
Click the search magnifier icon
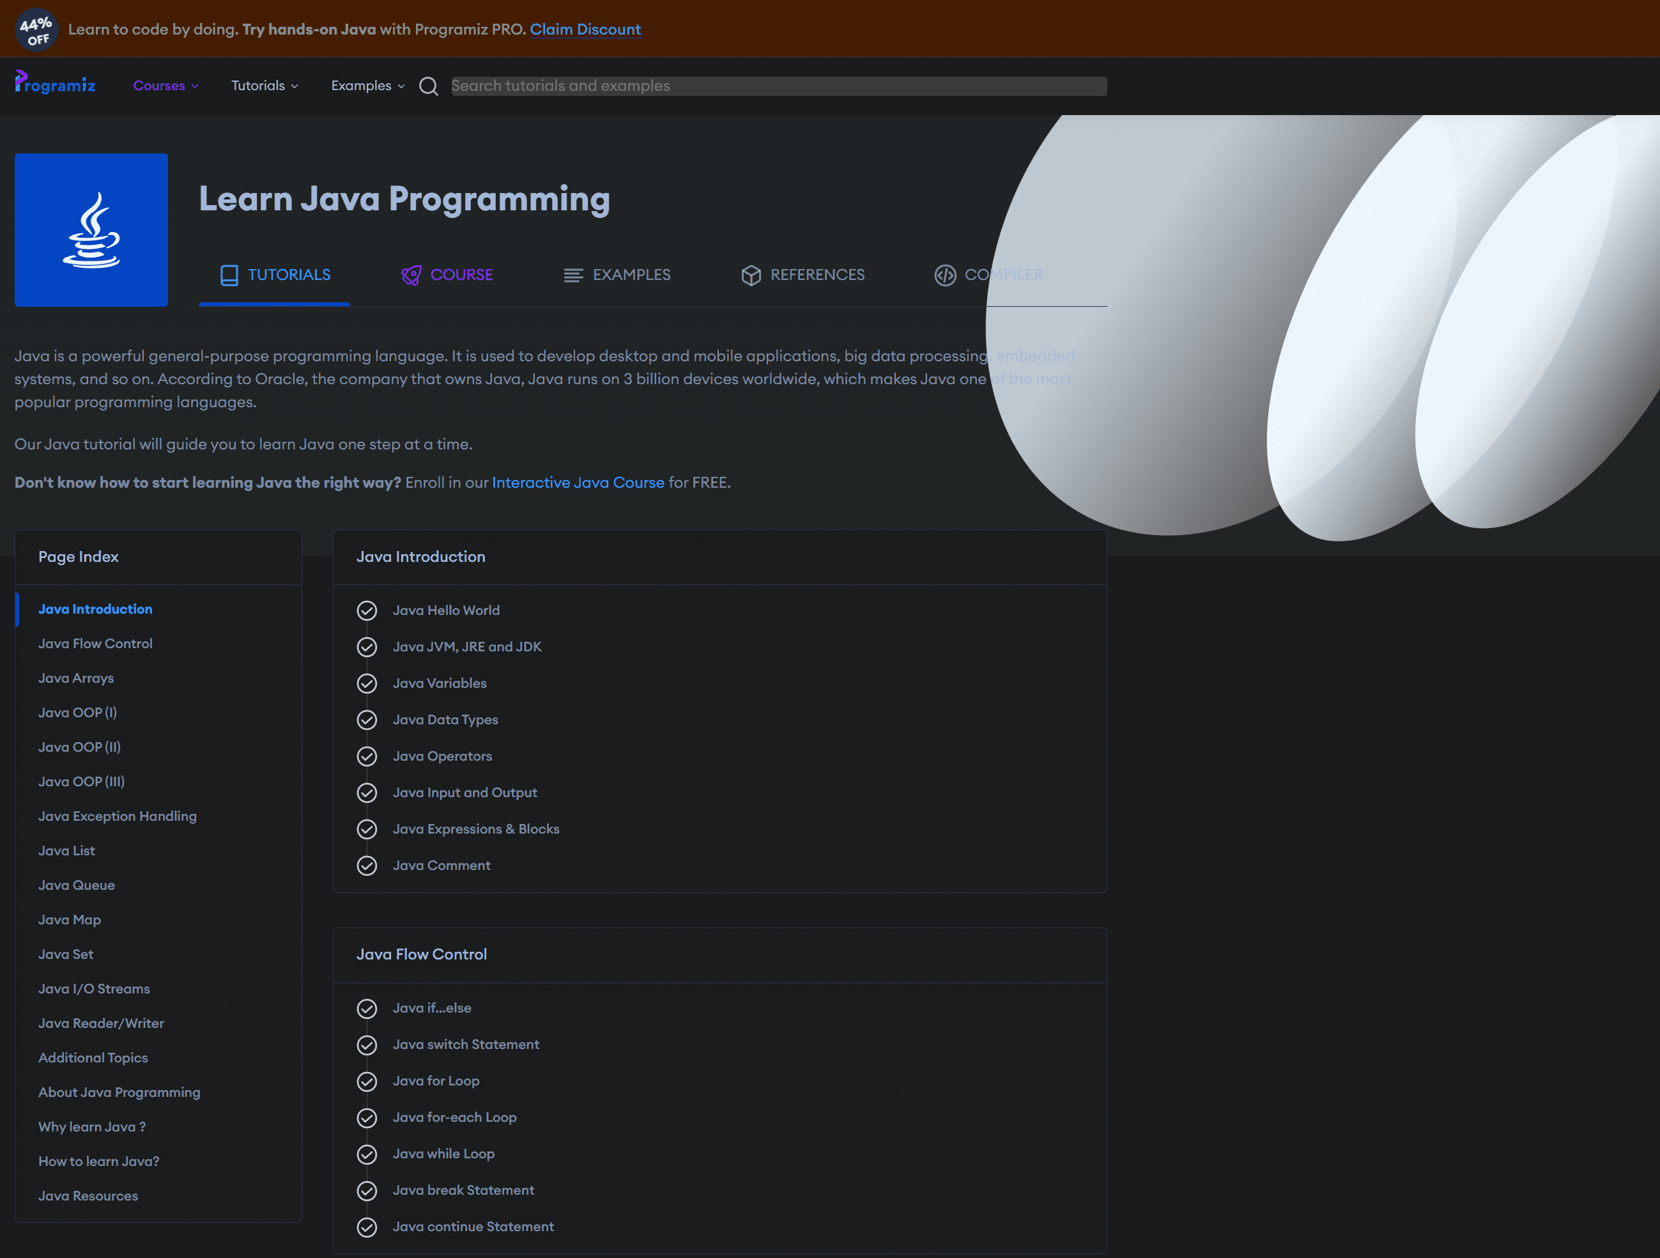[429, 86]
